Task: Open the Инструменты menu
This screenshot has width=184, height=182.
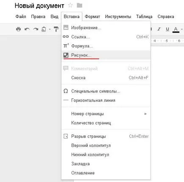Action: (118, 16)
